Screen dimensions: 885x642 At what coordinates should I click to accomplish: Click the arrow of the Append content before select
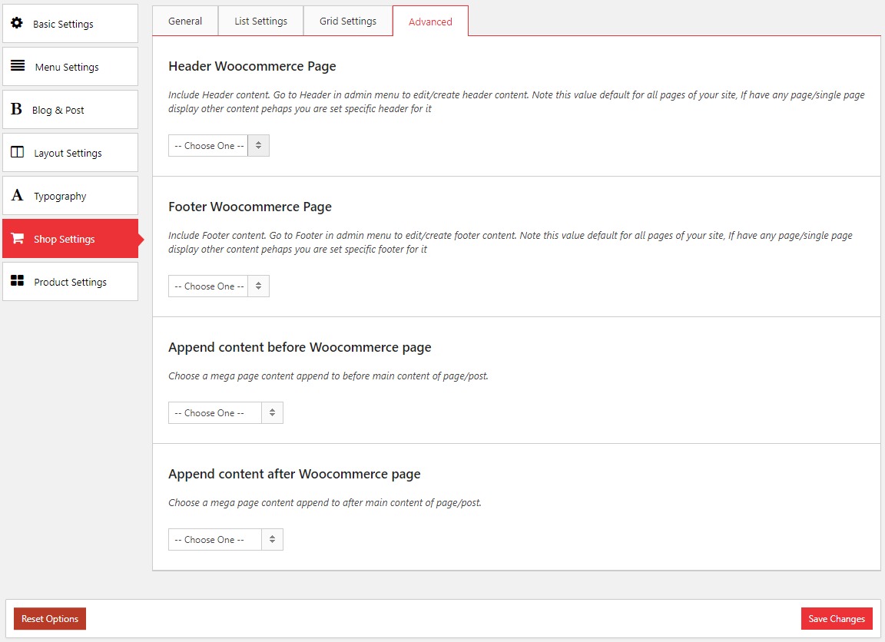pyautogui.click(x=272, y=413)
